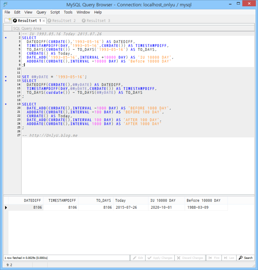The height and width of the screenshot is (270, 258).
Task: Select the 2020-10-01 result cell
Action: point(166,207)
